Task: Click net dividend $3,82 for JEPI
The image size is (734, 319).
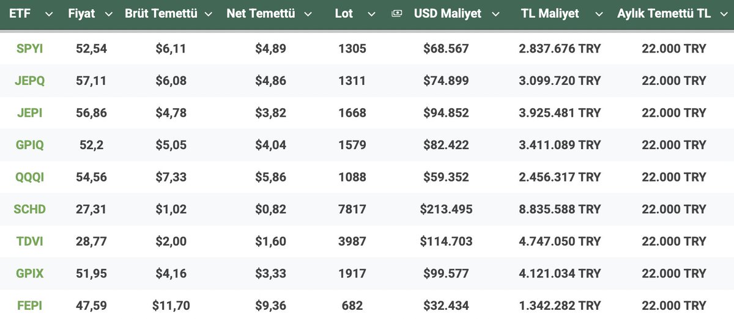Action: 270,112
